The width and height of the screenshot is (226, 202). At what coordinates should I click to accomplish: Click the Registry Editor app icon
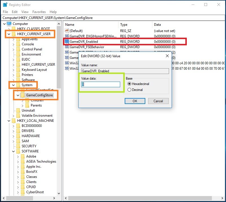click(5, 5)
